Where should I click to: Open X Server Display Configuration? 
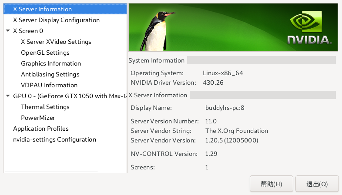pyautogui.click(x=56, y=20)
